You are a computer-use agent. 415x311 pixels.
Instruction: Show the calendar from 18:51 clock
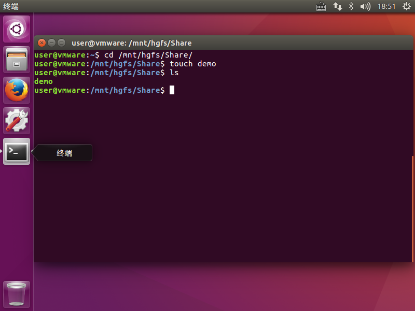386,6
